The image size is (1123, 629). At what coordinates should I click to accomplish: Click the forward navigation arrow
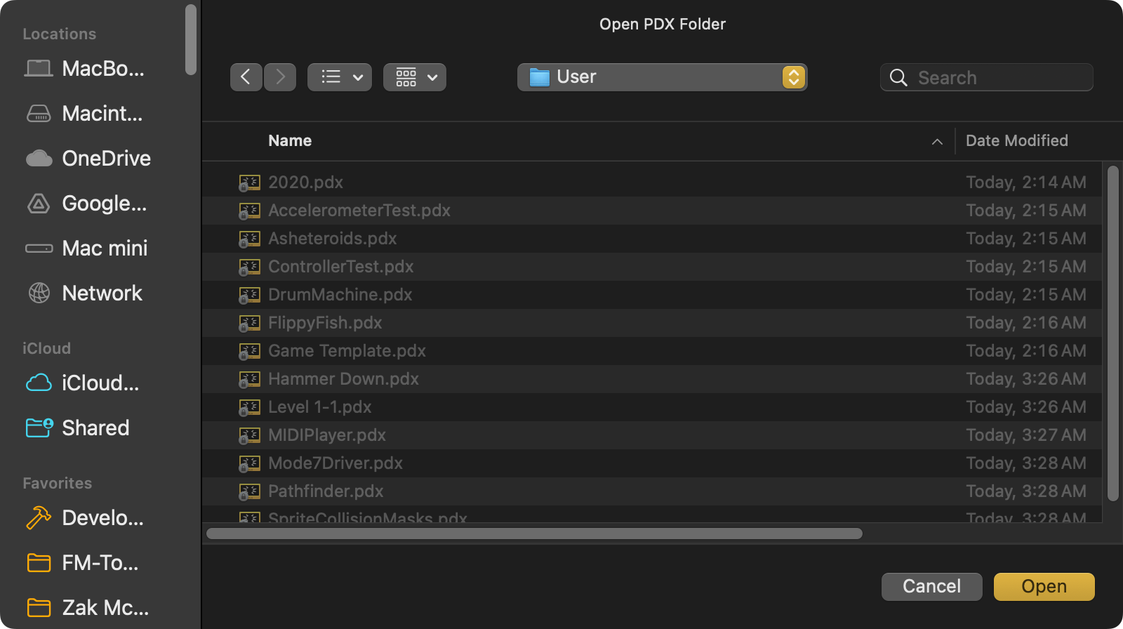point(280,77)
